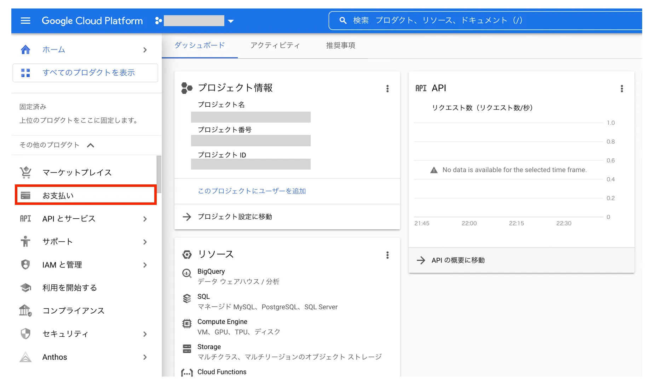Expand サポート submenu chevron
This screenshot has width=651, height=390.
point(145,242)
